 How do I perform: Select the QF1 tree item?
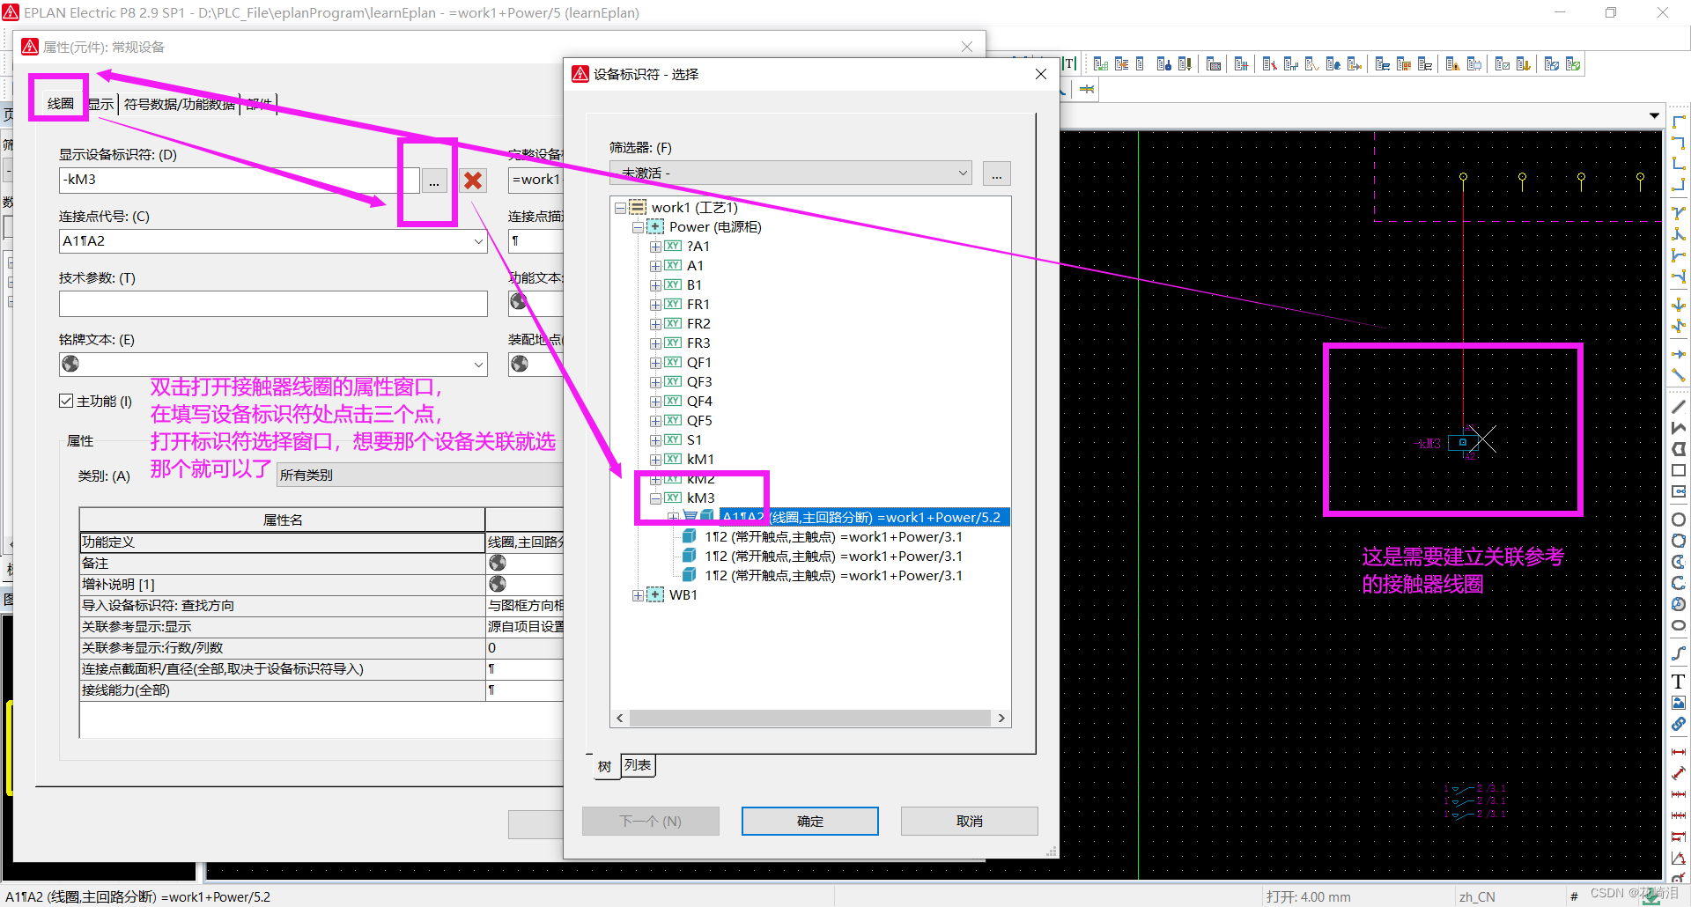[699, 363]
